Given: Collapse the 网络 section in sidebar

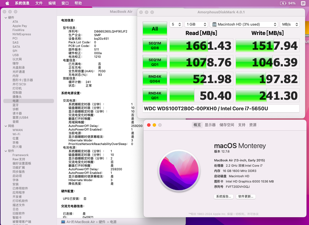Looking at the screenshot, I should [6, 126].
